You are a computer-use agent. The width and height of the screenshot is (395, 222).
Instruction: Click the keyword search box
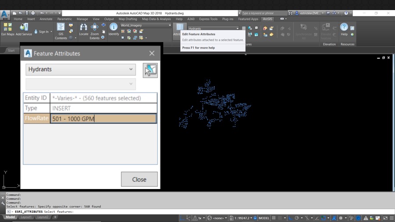point(264,13)
